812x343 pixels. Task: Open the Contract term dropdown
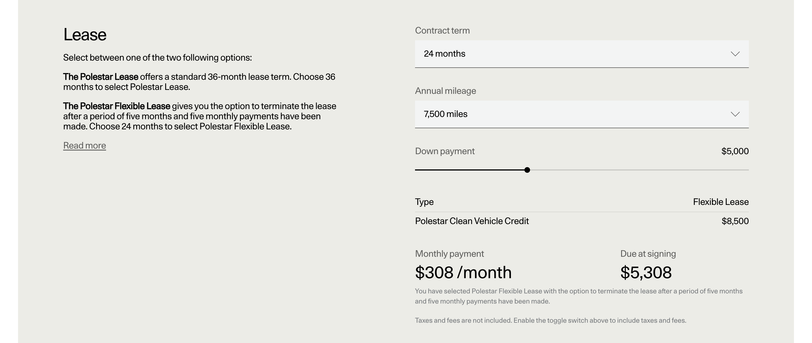[581, 54]
